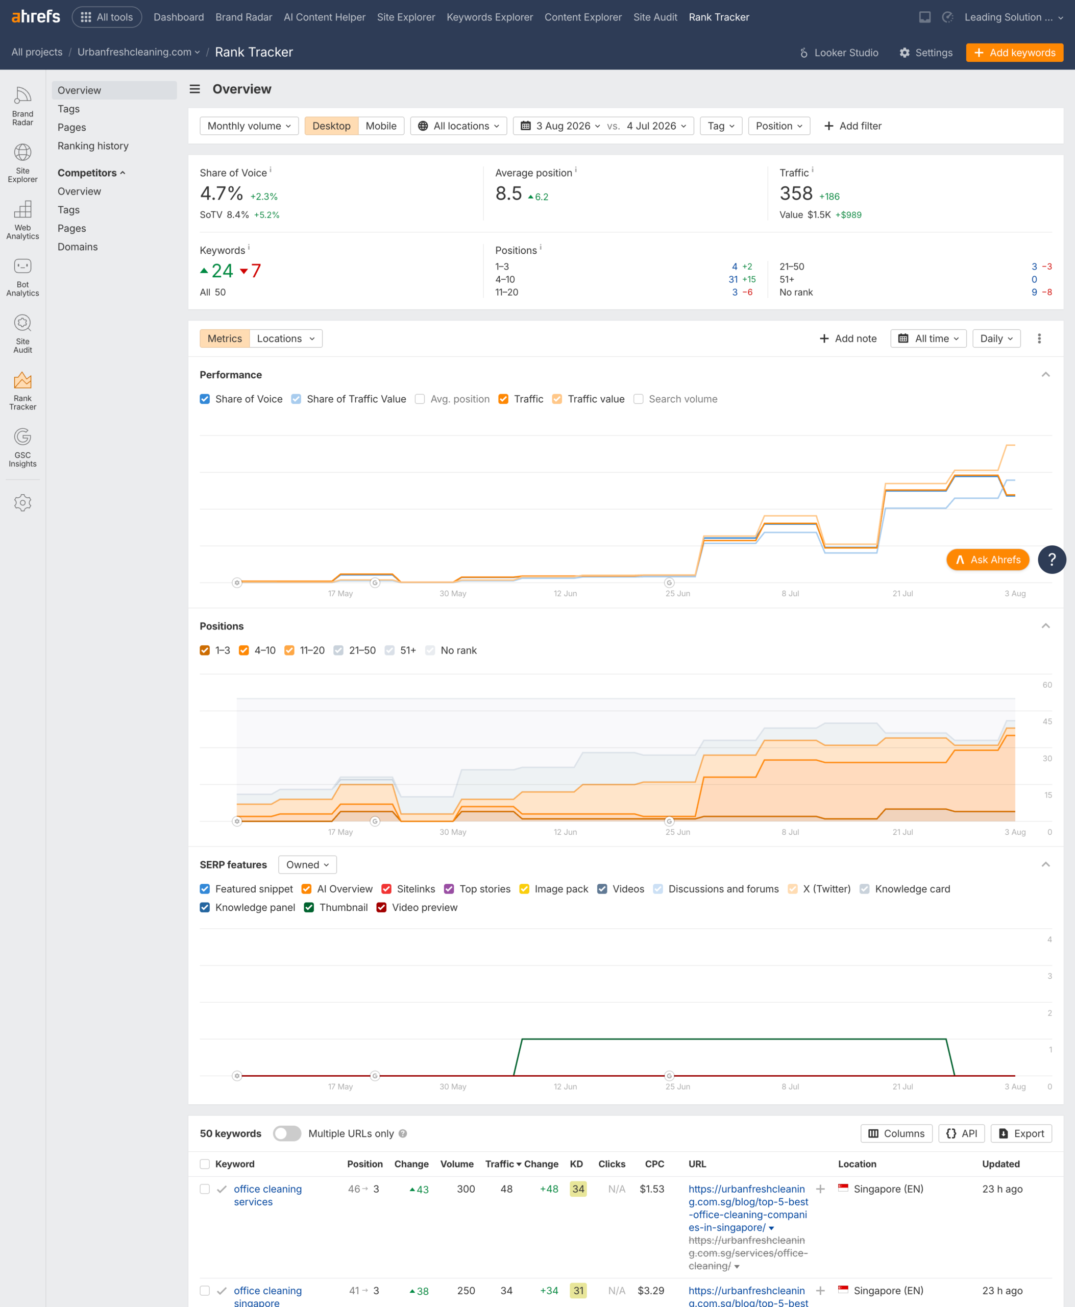Open the Owned SERP features dropdown

[307, 865]
